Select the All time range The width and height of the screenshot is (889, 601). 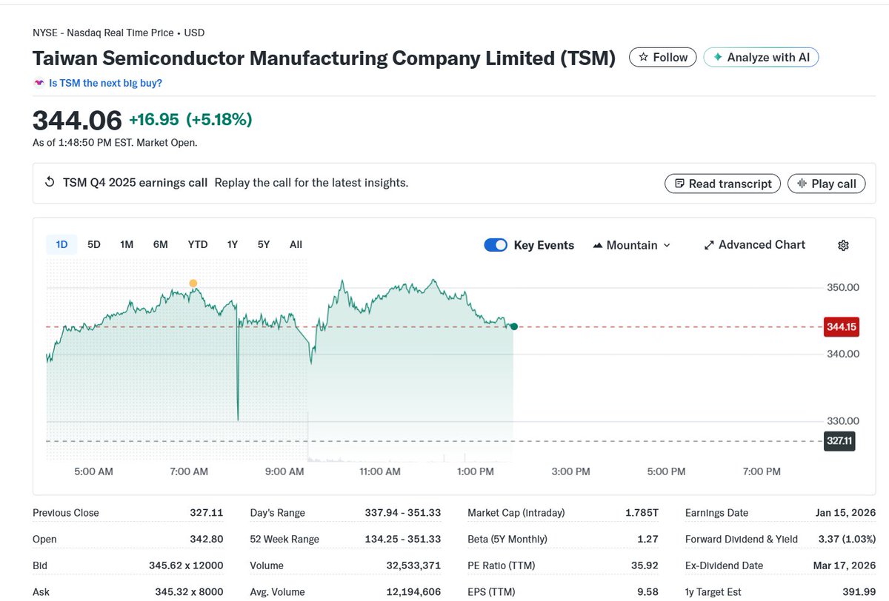point(296,244)
